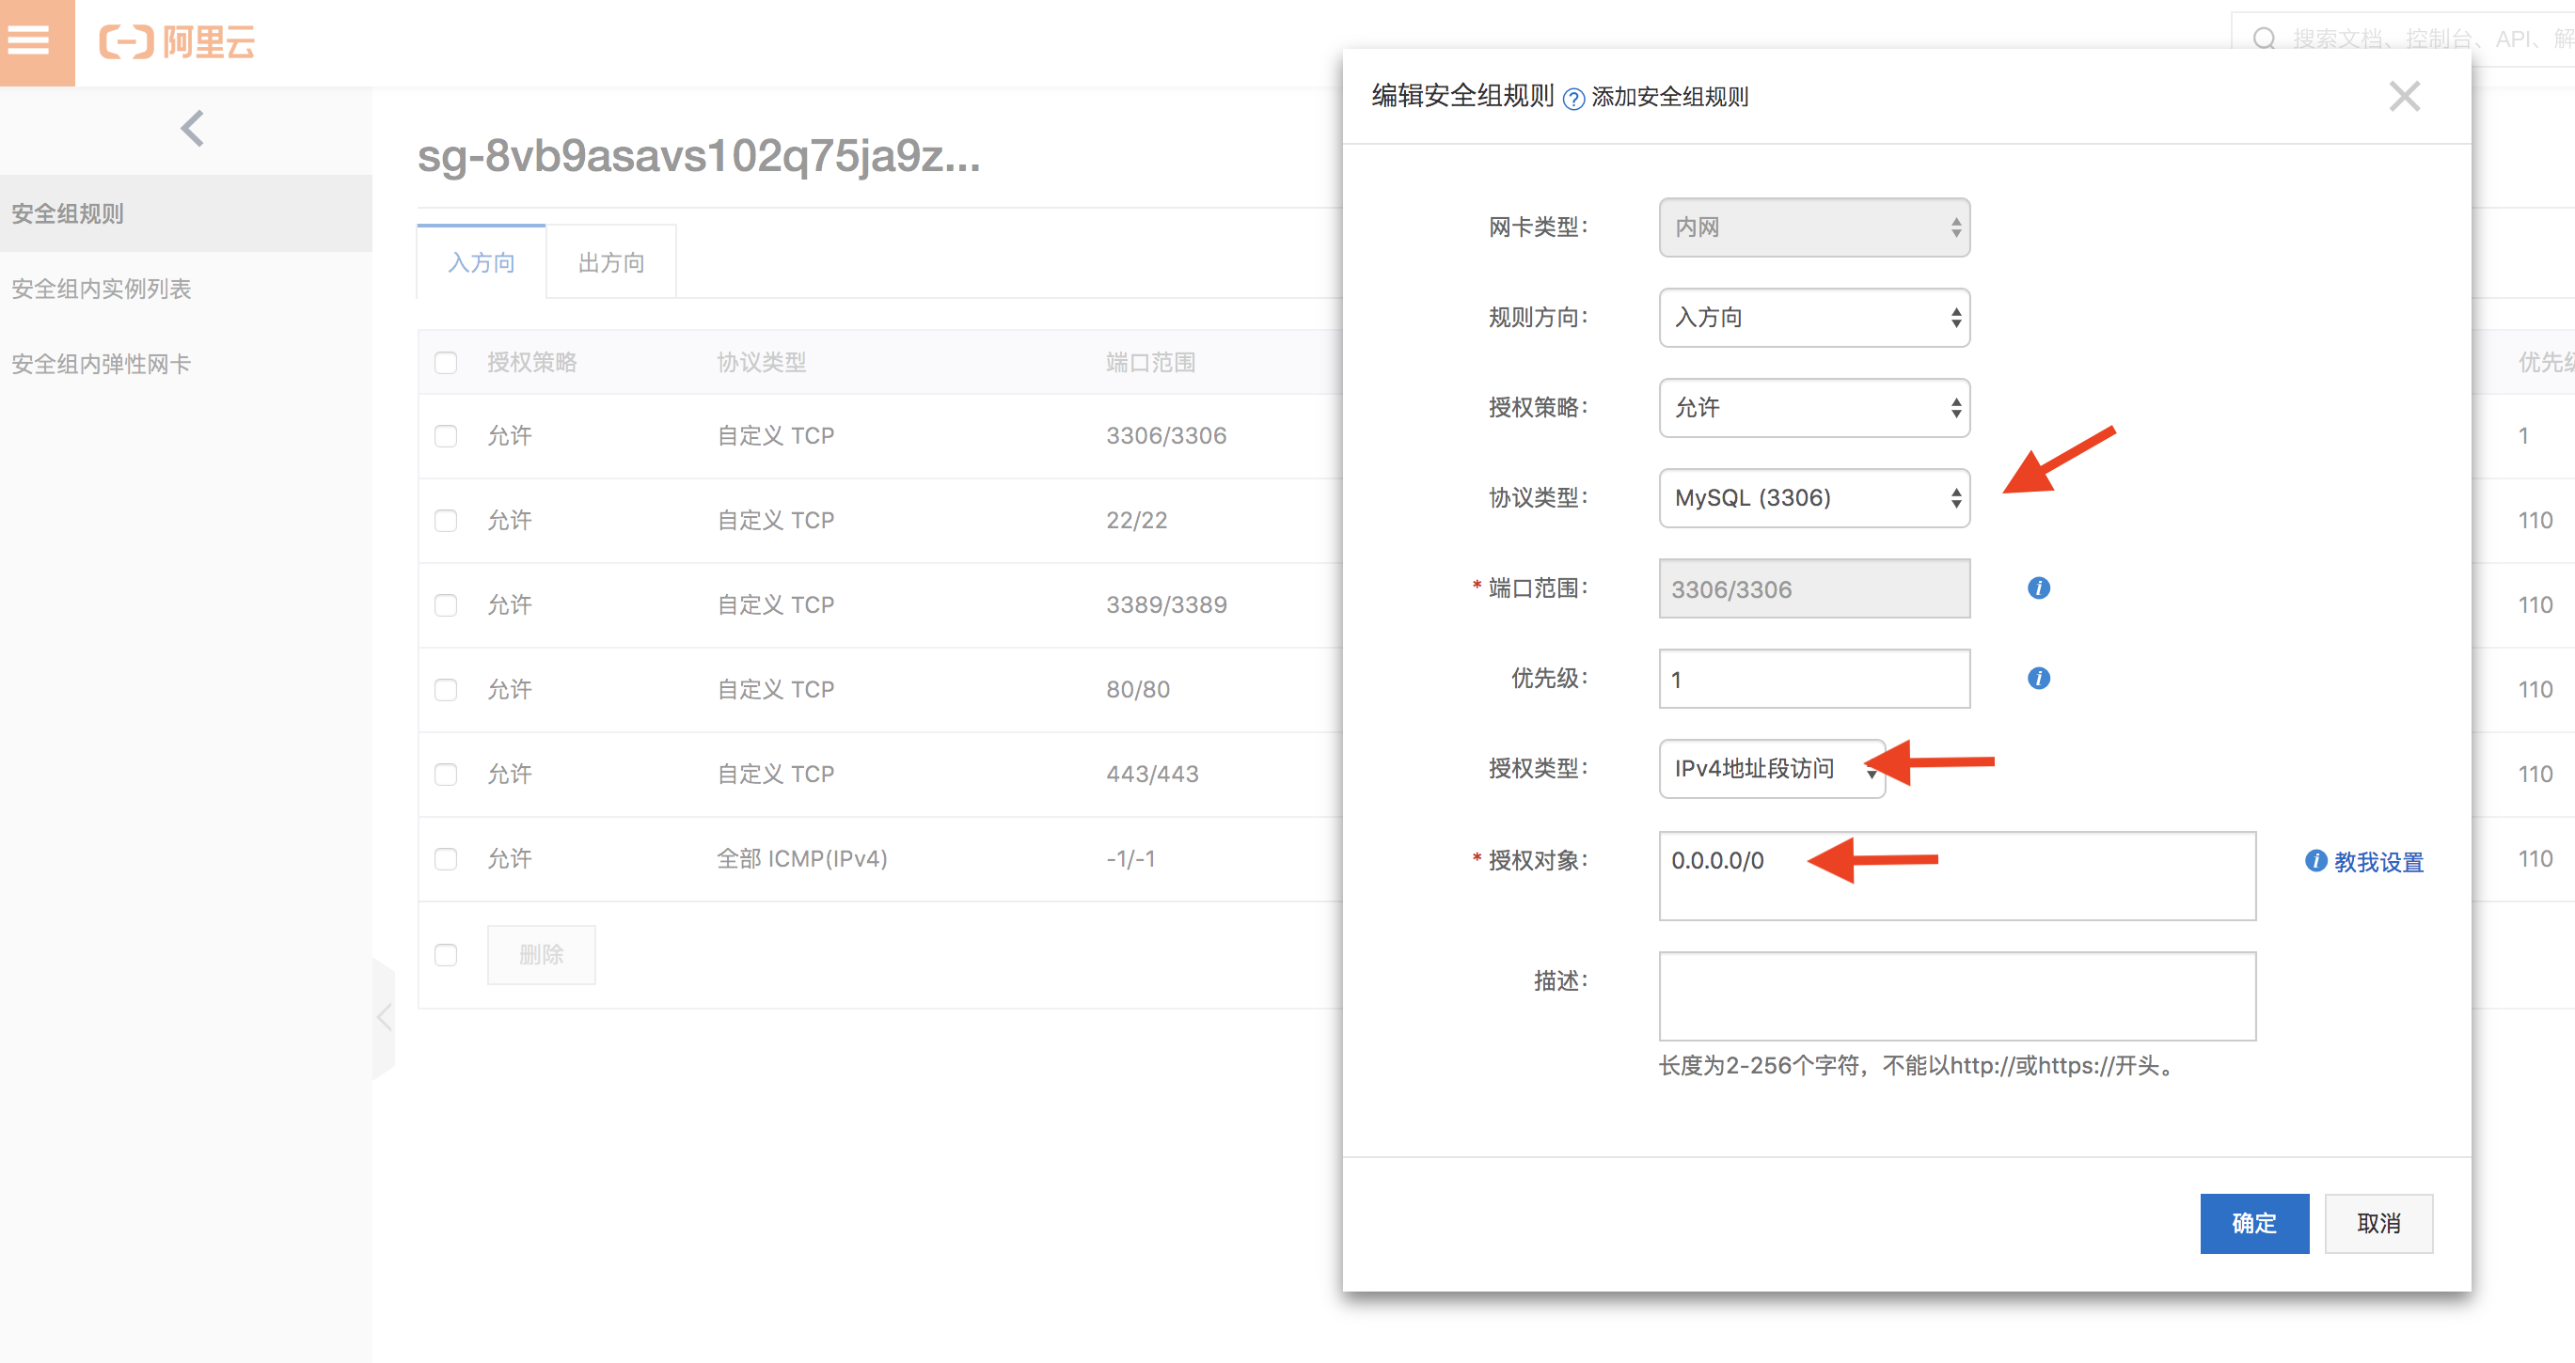Click the 优先级 priority input field
This screenshot has width=2575, height=1363.
[x=1813, y=679]
